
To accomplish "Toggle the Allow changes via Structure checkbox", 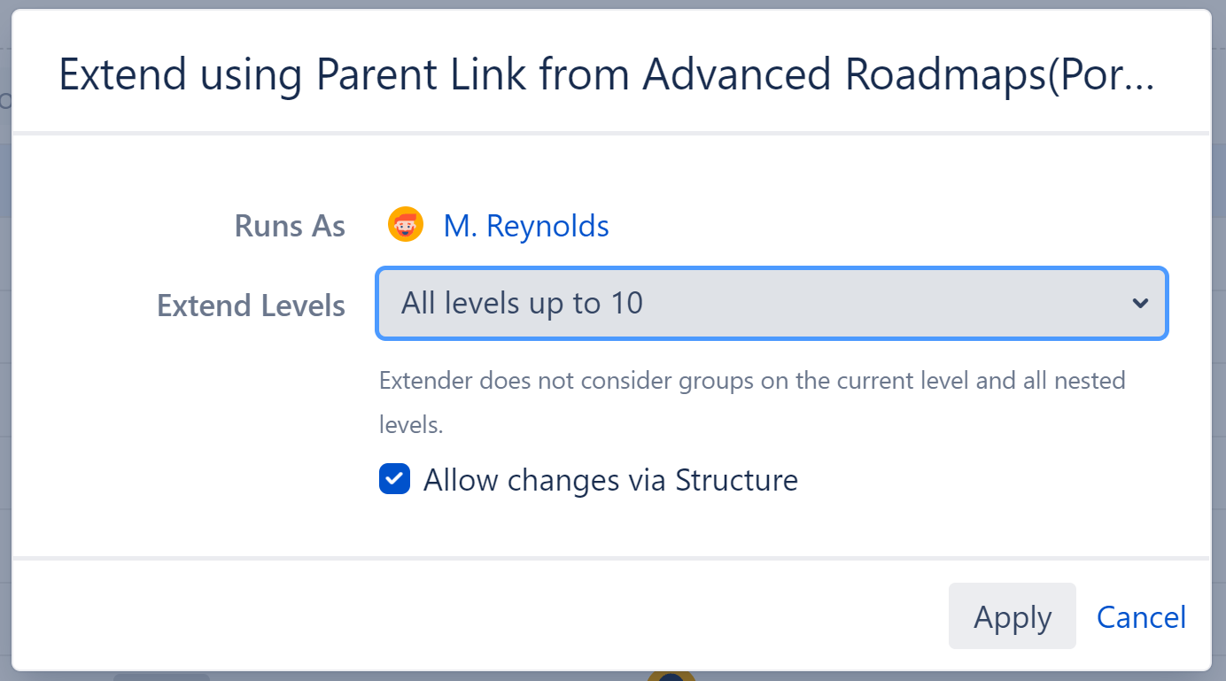I will pos(394,478).
